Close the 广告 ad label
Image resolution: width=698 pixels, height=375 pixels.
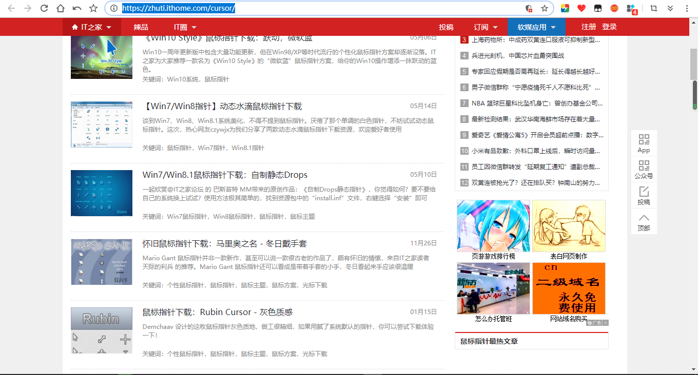click(x=606, y=323)
